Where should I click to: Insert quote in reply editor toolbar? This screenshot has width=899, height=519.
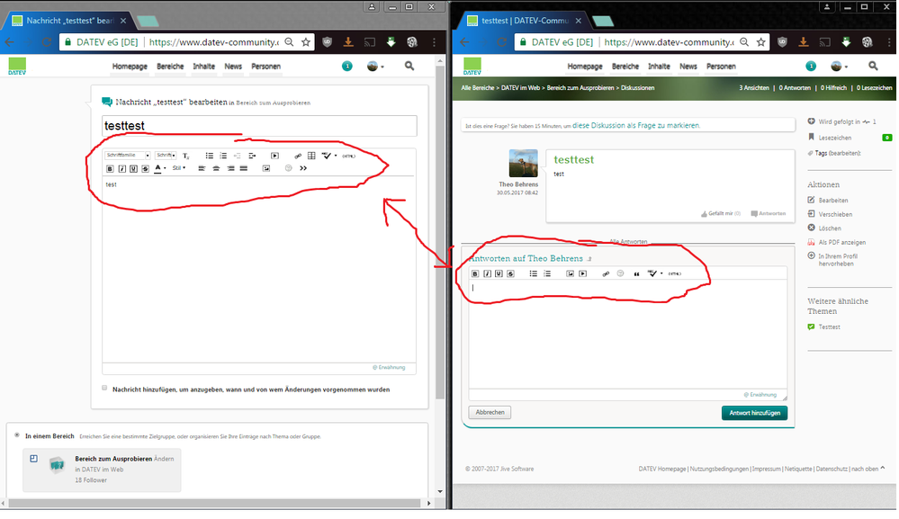pos(636,273)
